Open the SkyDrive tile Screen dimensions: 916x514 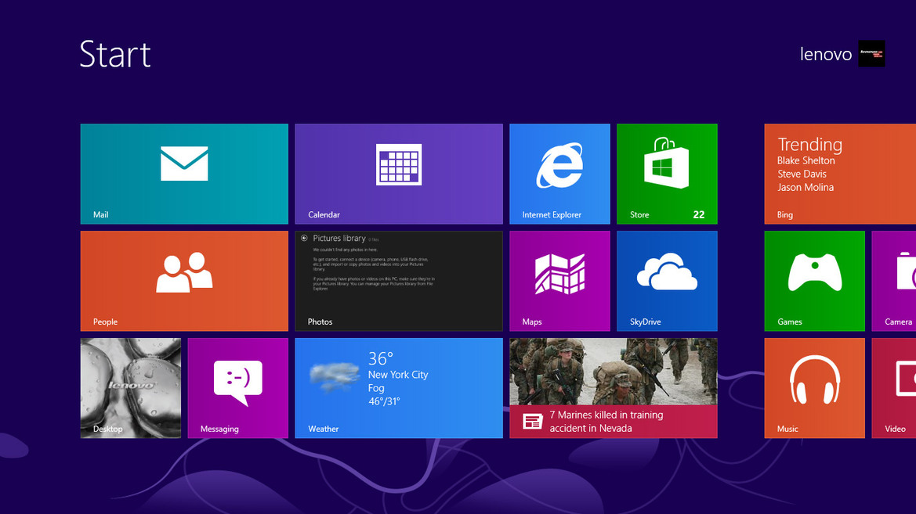pos(667,281)
